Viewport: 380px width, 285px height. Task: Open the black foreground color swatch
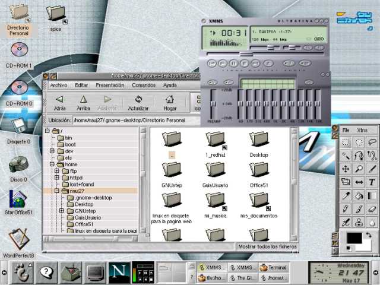pos(354,238)
